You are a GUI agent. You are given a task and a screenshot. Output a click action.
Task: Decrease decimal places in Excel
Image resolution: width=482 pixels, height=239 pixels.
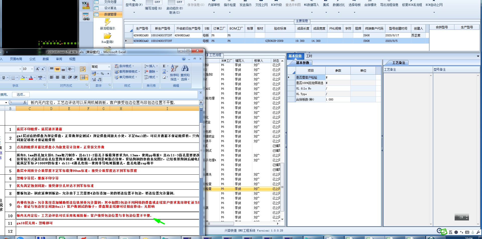tap(99, 79)
